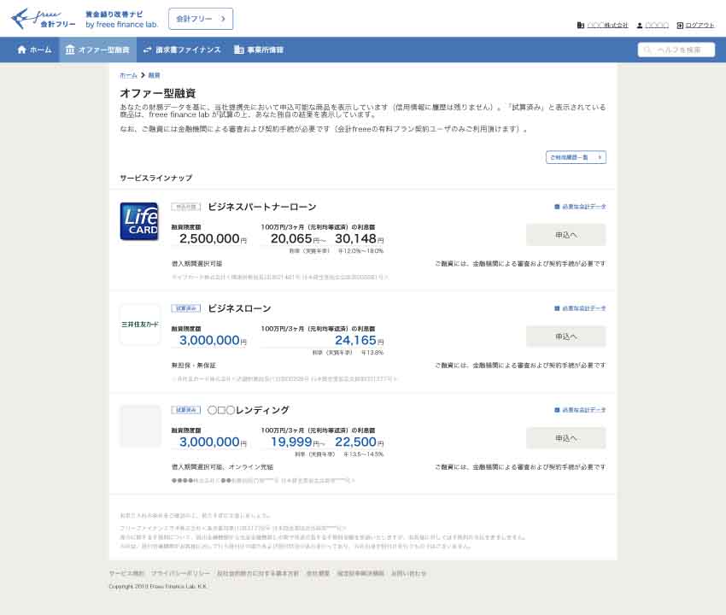Switch to the オファー型融資 tab

[97, 50]
